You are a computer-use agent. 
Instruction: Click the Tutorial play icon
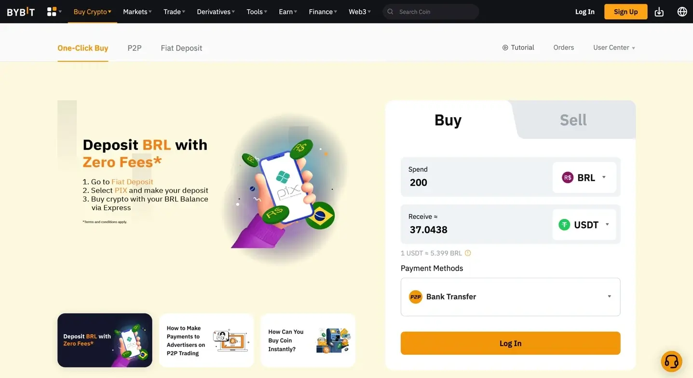[x=505, y=48]
